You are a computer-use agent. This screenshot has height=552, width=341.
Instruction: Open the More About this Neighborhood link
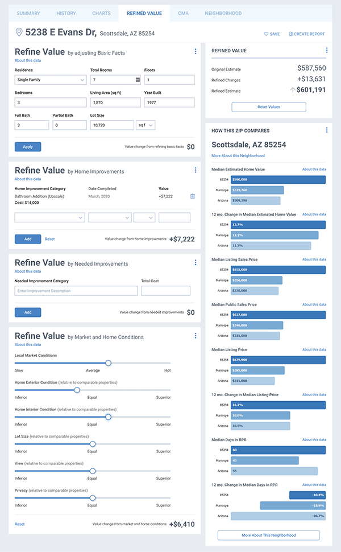238,155
